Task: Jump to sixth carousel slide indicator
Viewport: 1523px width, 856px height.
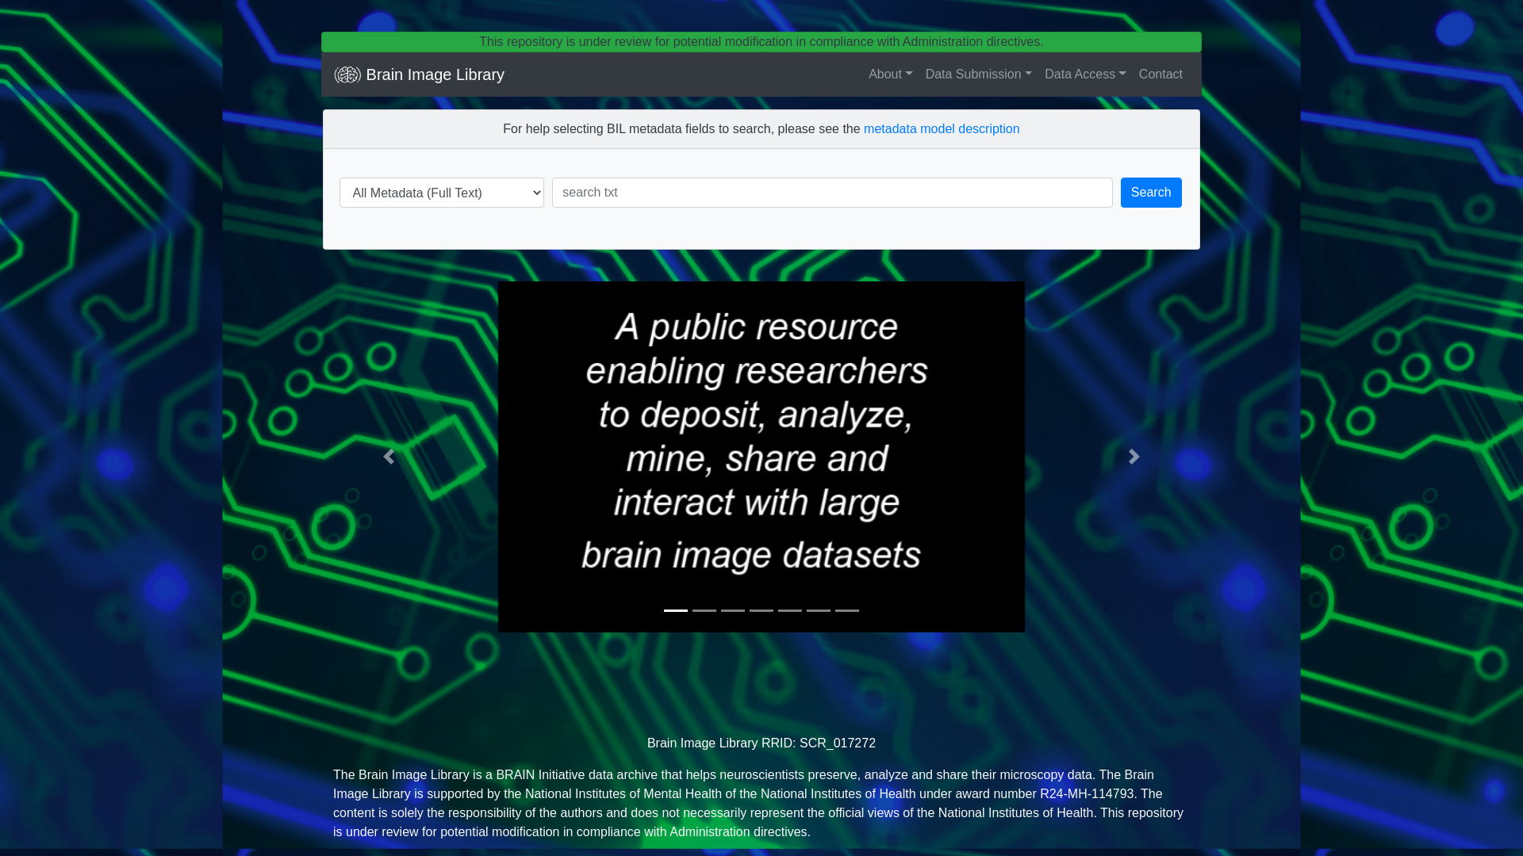Action: [819, 610]
